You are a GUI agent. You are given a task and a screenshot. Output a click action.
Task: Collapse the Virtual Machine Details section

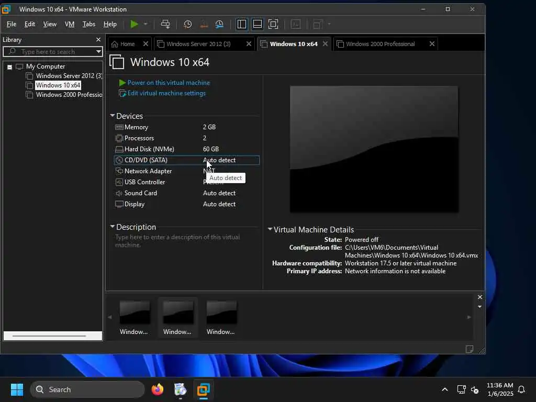(270, 229)
